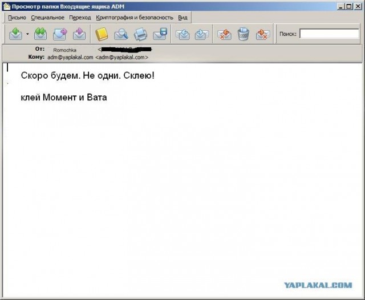The width and height of the screenshot is (365, 300).
Task: Print the message with printer icon
Action: 140,34
